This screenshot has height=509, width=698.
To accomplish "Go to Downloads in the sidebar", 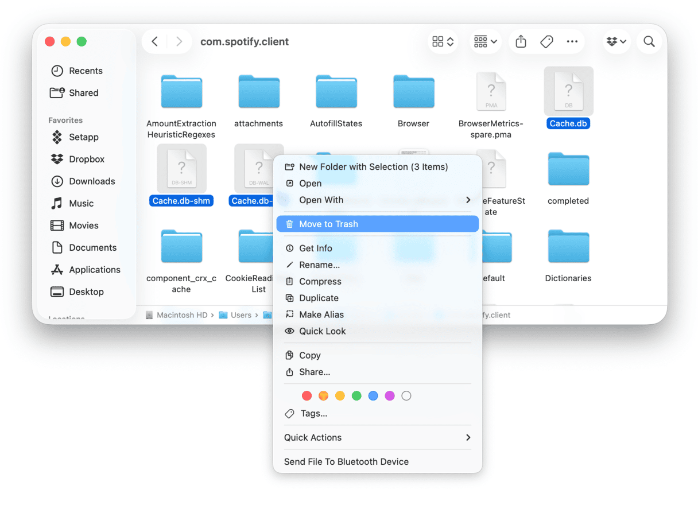I will point(92,181).
